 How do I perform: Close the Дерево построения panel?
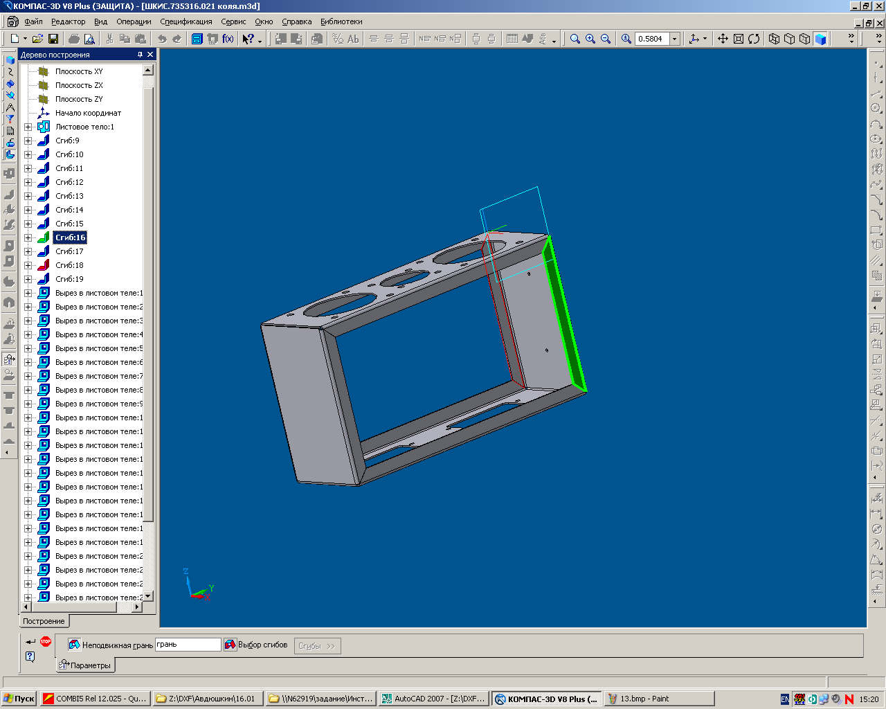pos(150,55)
